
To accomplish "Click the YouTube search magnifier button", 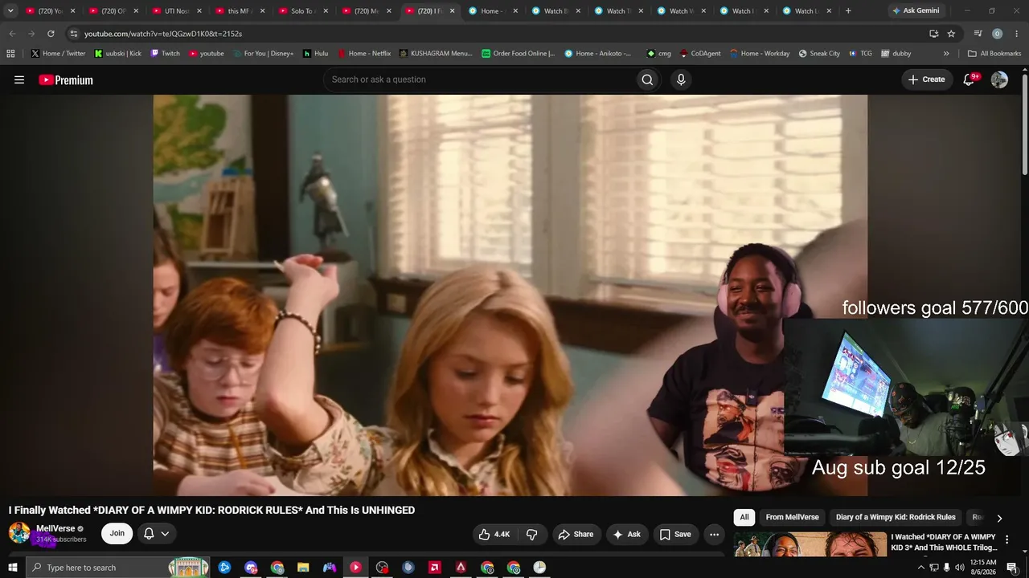I will 647,79.
